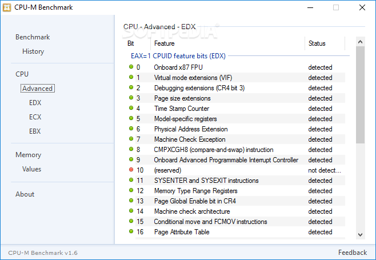Select the EDX sub-item under Advanced

coord(35,103)
